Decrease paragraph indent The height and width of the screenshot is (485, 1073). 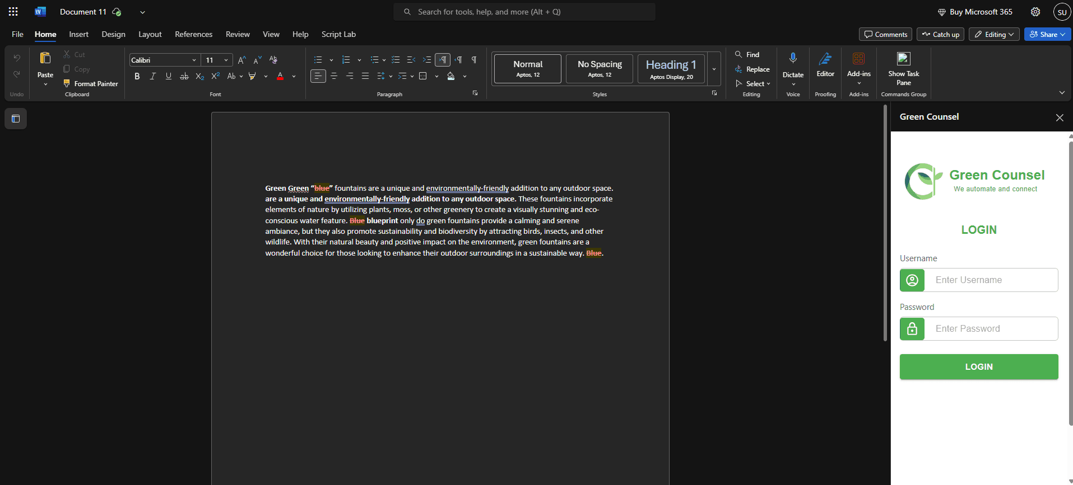point(411,60)
